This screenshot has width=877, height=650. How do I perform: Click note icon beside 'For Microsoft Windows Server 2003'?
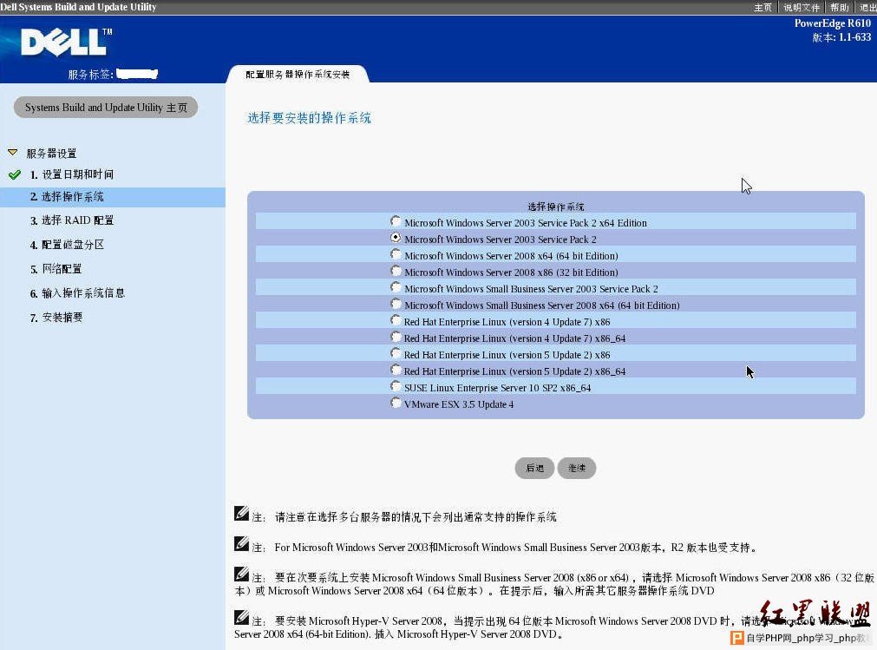[x=242, y=544]
